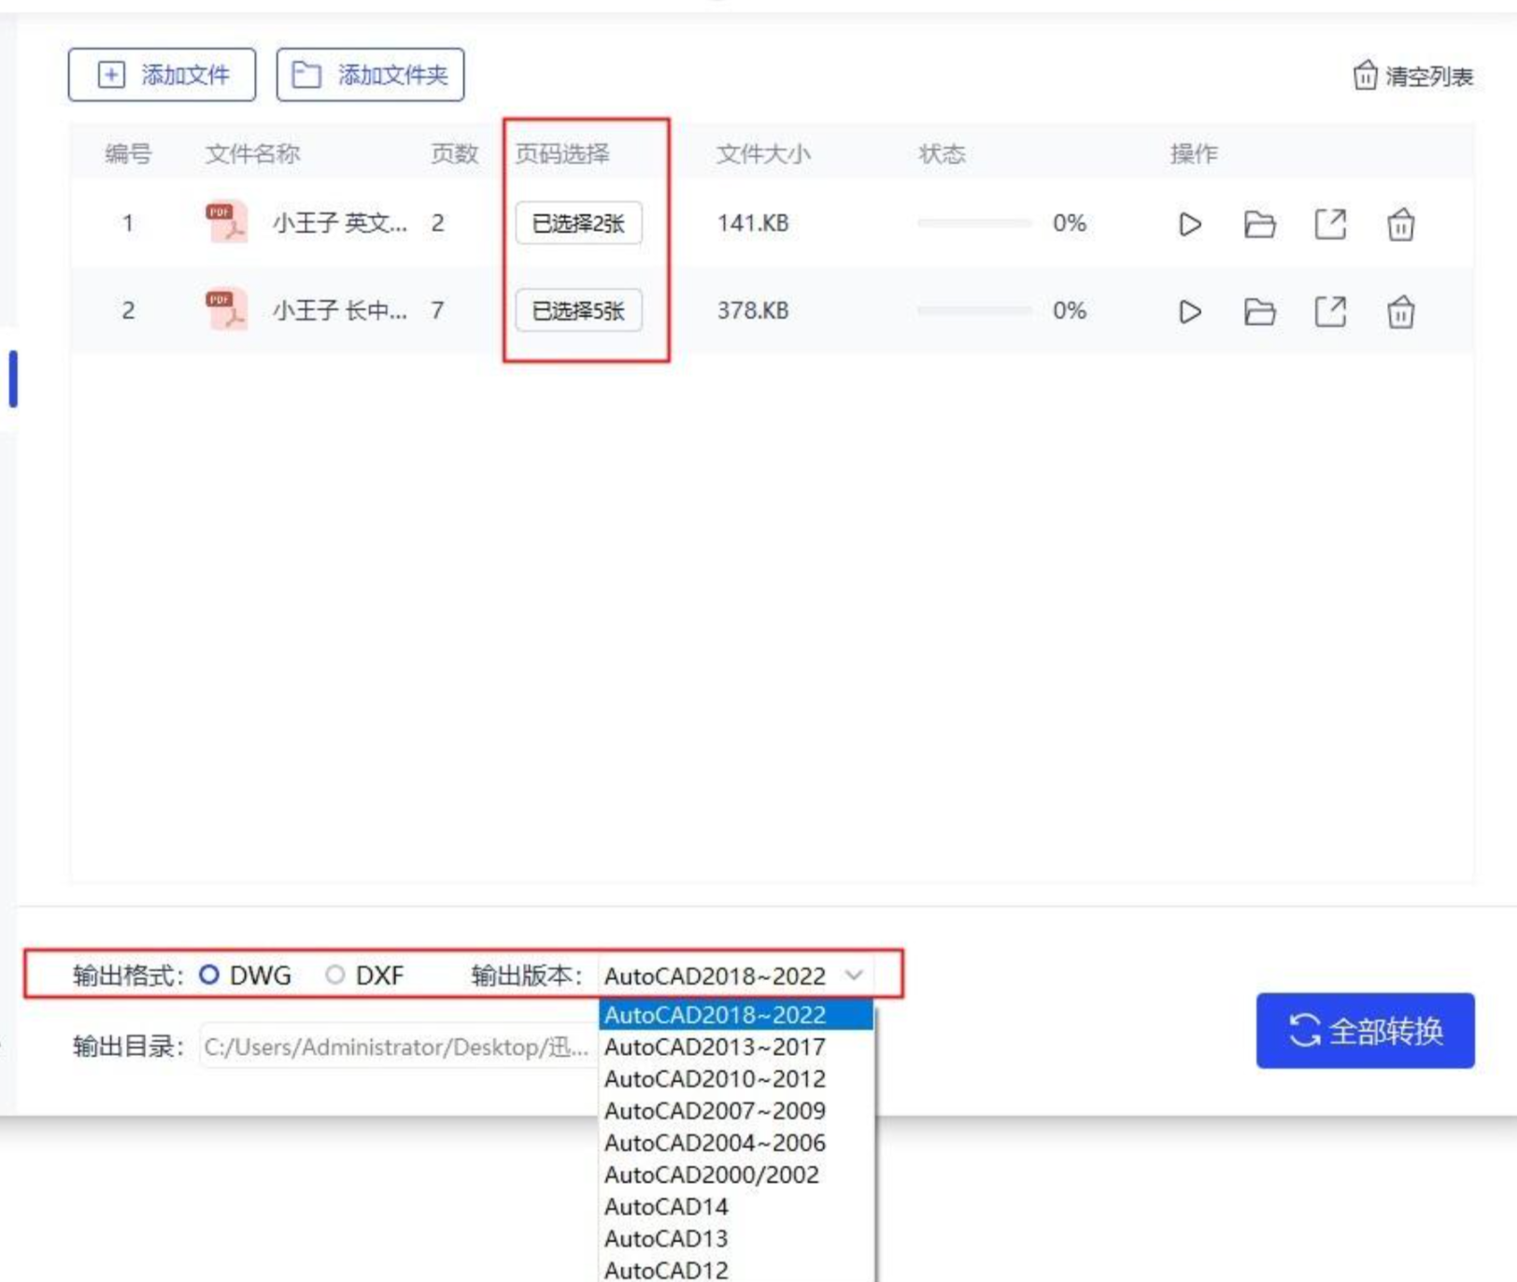Select DWG output format radio button
This screenshot has height=1282, width=1517.
pyautogui.click(x=209, y=975)
